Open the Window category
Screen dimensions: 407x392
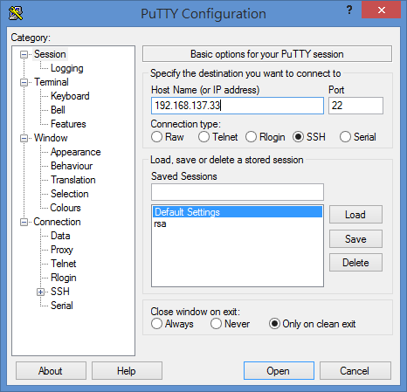[x=51, y=138]
